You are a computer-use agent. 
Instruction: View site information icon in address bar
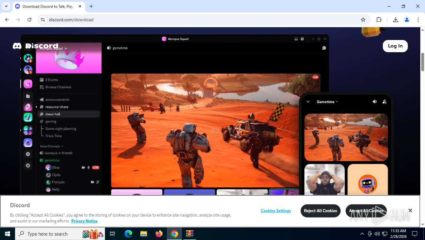43,20
